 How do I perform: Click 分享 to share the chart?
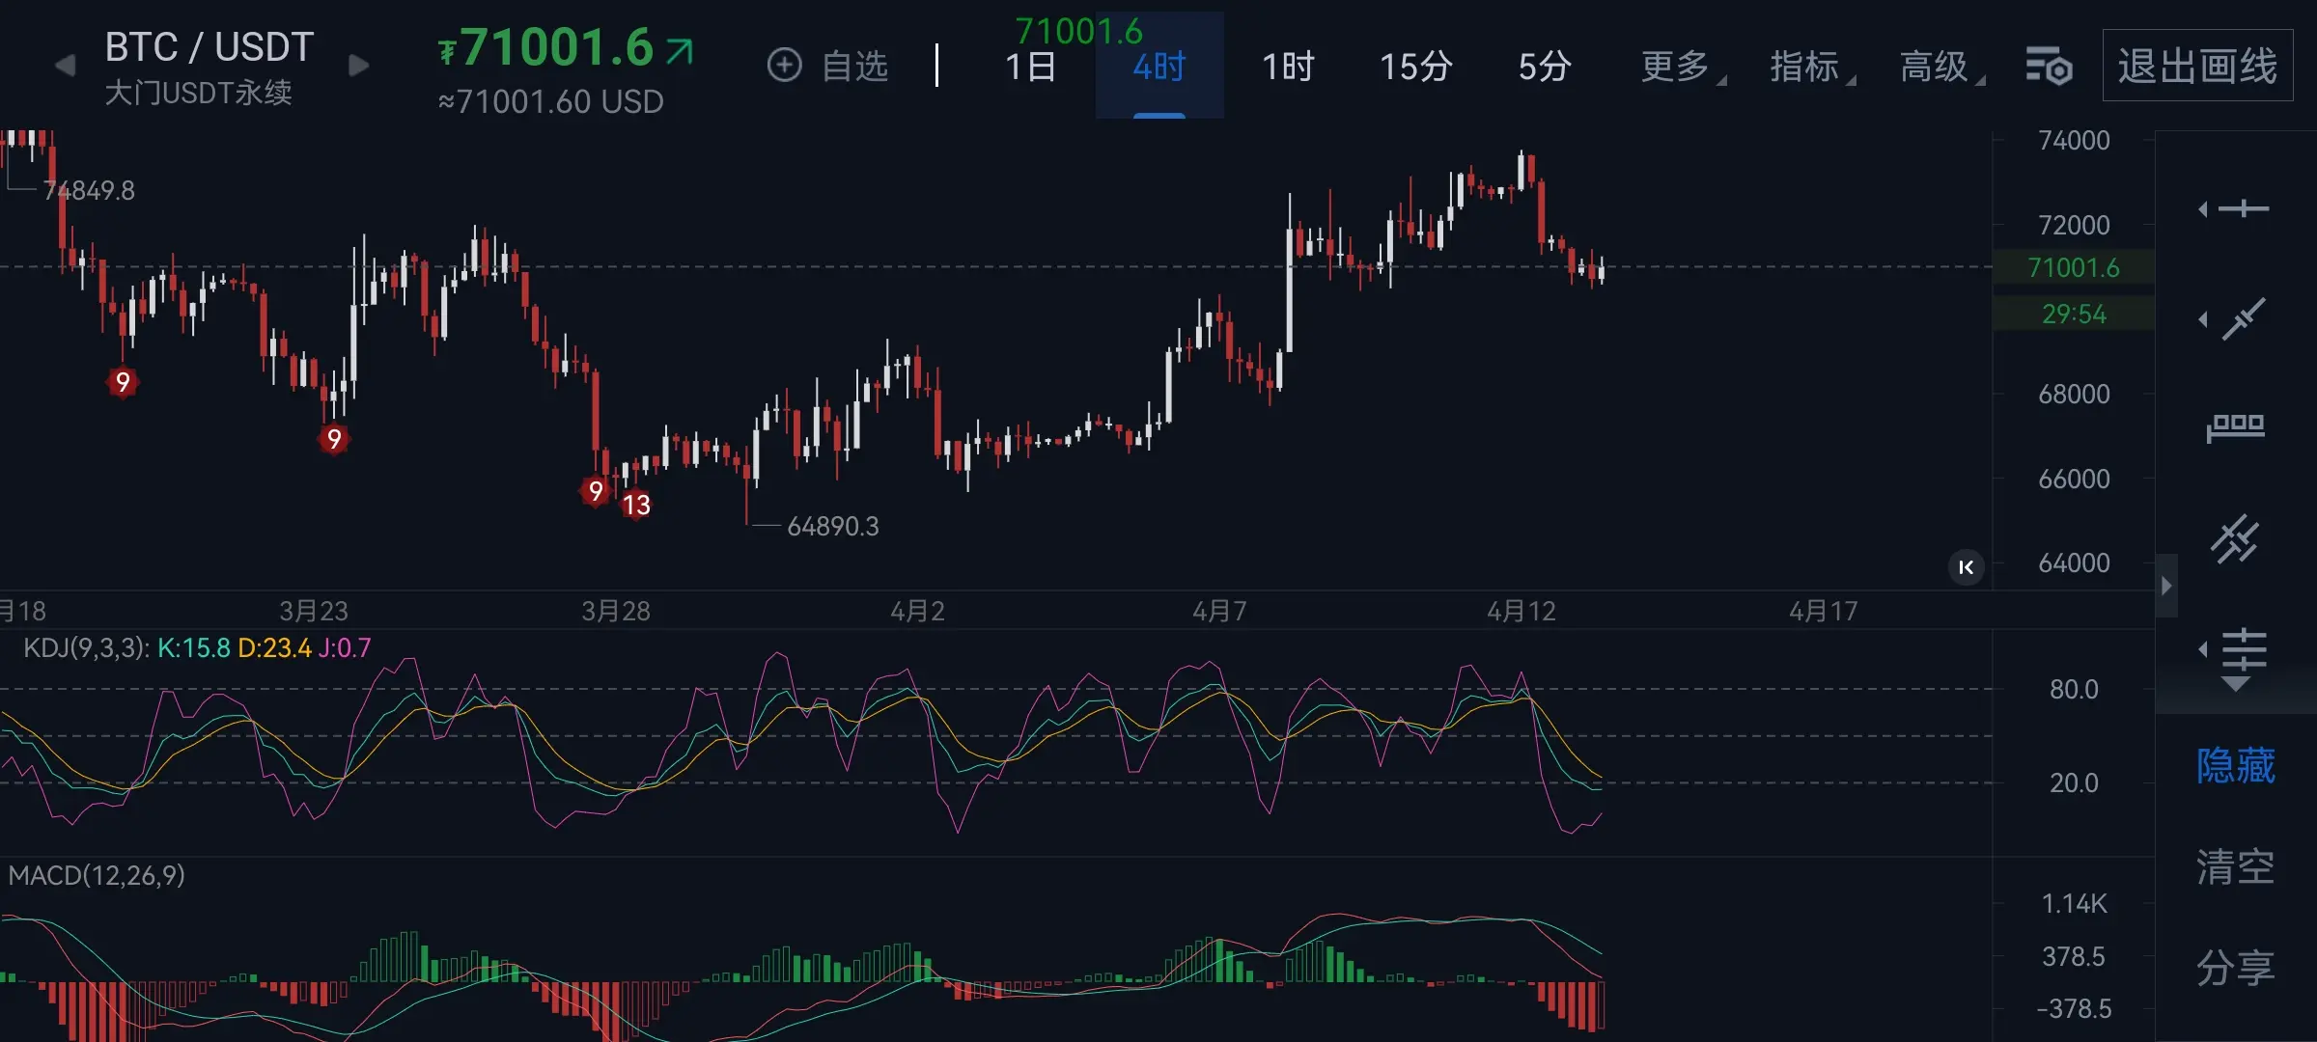coord(2235,967)
